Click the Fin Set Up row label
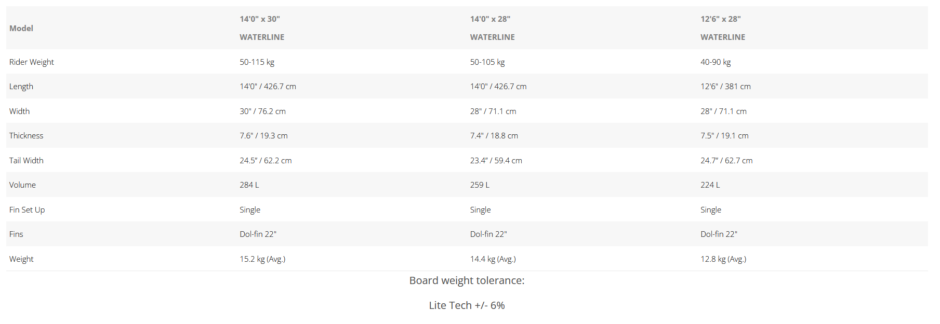 (27, 210)
